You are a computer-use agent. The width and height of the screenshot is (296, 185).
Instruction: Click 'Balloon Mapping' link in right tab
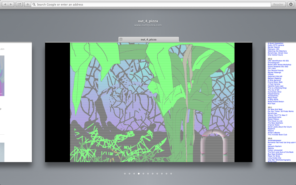tap(275, 78)
